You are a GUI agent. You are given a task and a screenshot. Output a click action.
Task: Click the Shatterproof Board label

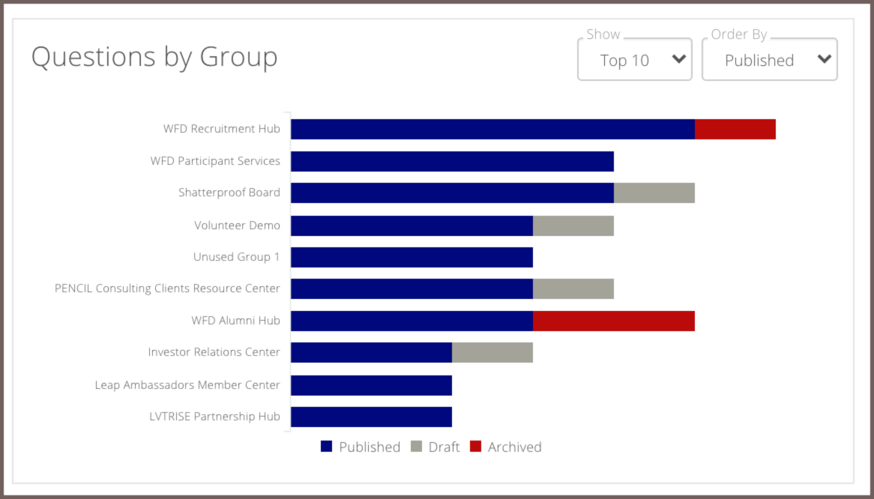pos(229,193)
